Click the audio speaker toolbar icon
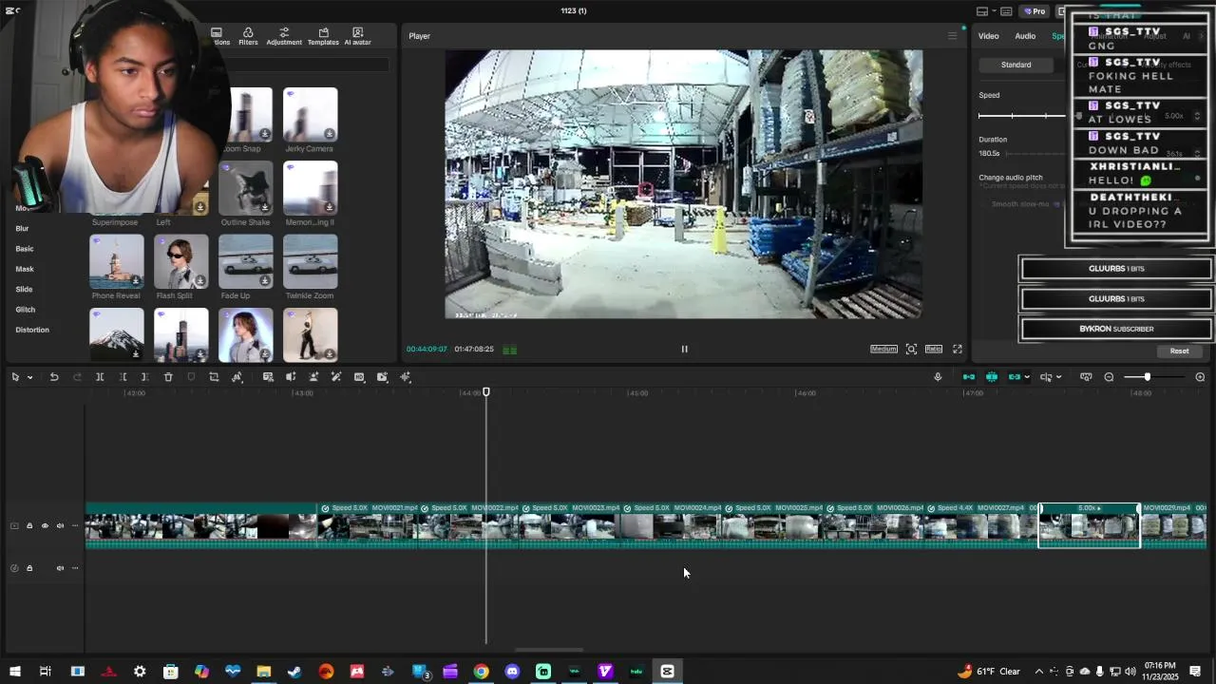Viewport: 1216px width, 684px height. pos(291,377)
